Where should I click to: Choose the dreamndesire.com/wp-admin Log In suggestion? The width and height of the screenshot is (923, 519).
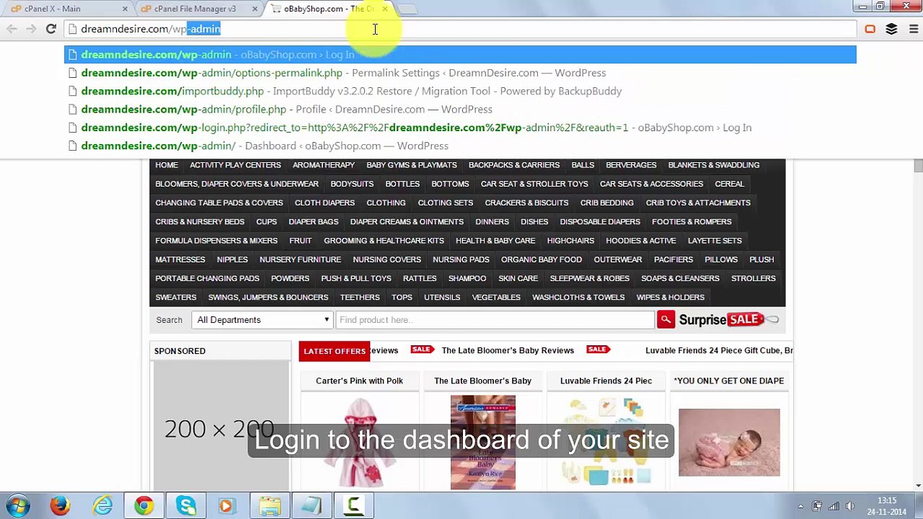pyautogui.click(x=460, y=55)
